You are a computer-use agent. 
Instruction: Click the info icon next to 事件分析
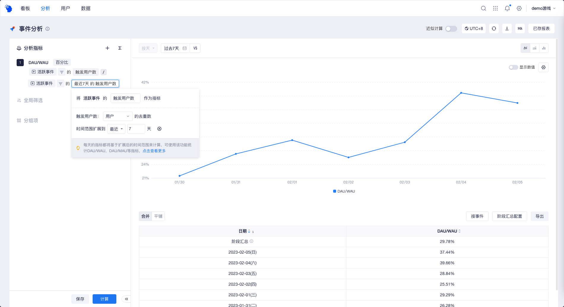point(47,29)
